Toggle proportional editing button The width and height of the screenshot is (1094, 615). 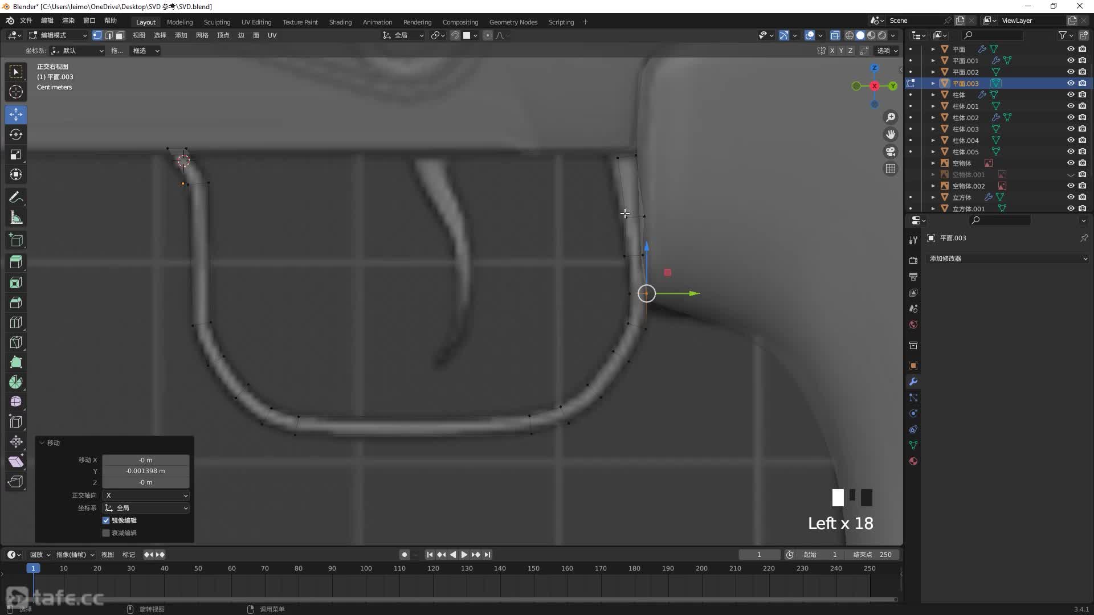pyautogui.click(x=487, y=35)
